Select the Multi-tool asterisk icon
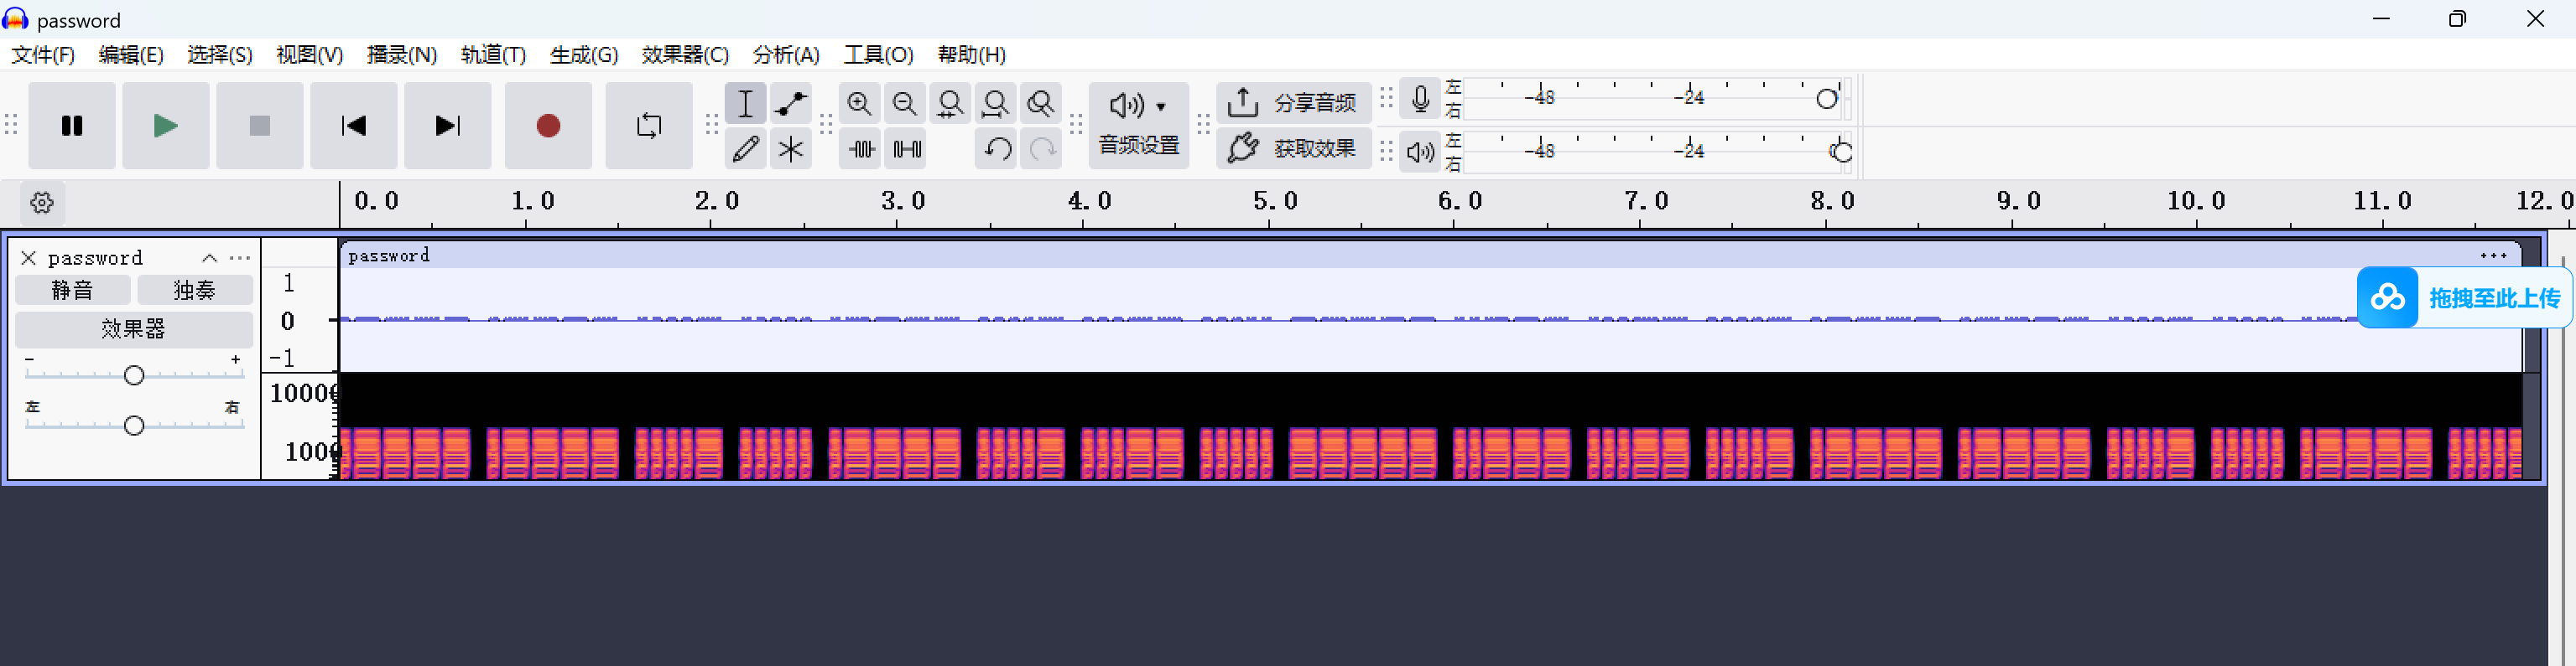Screen dimensions: 2576x666 (x=790, y=149)
